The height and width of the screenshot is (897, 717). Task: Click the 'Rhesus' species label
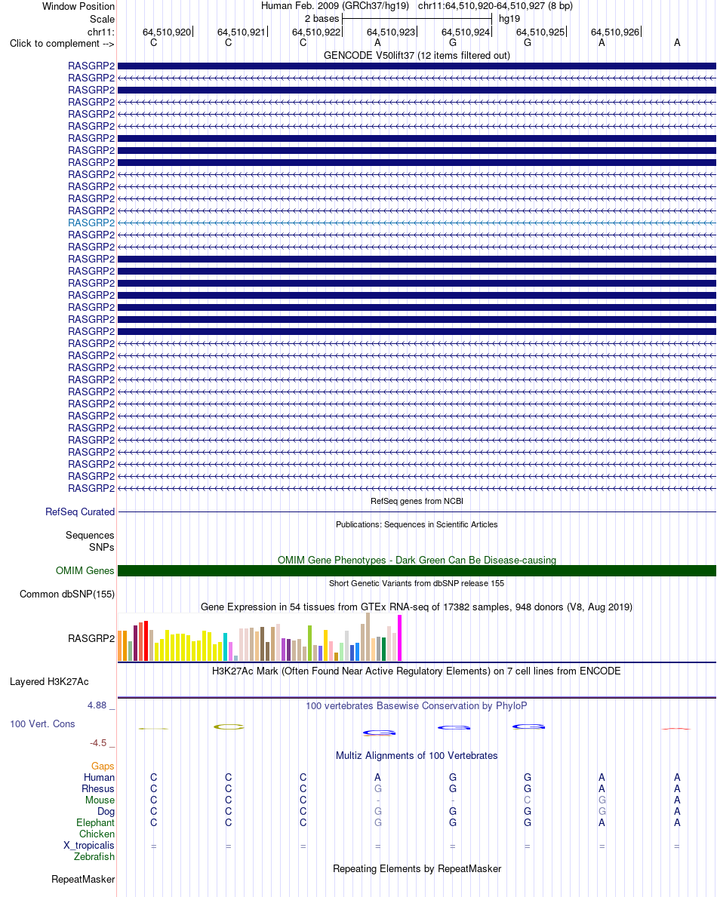tap(98, 789)
